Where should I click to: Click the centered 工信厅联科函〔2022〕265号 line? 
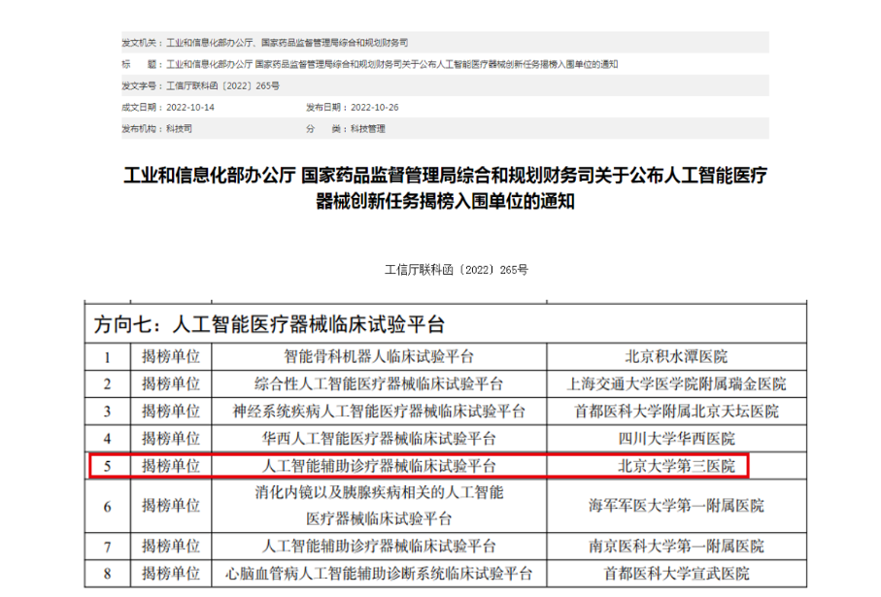pyautogui.click(x=457, y=270)
